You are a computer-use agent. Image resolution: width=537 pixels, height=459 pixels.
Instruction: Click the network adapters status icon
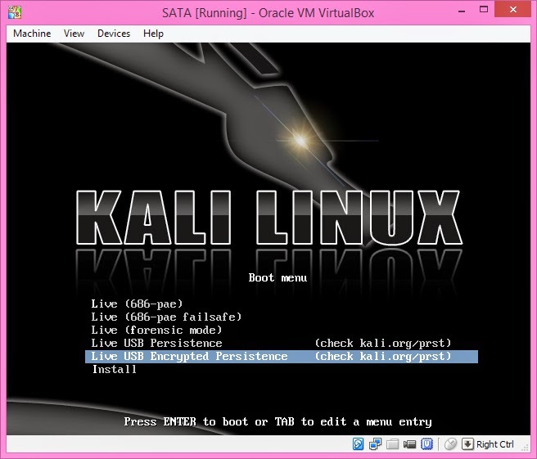click(376, 444)
